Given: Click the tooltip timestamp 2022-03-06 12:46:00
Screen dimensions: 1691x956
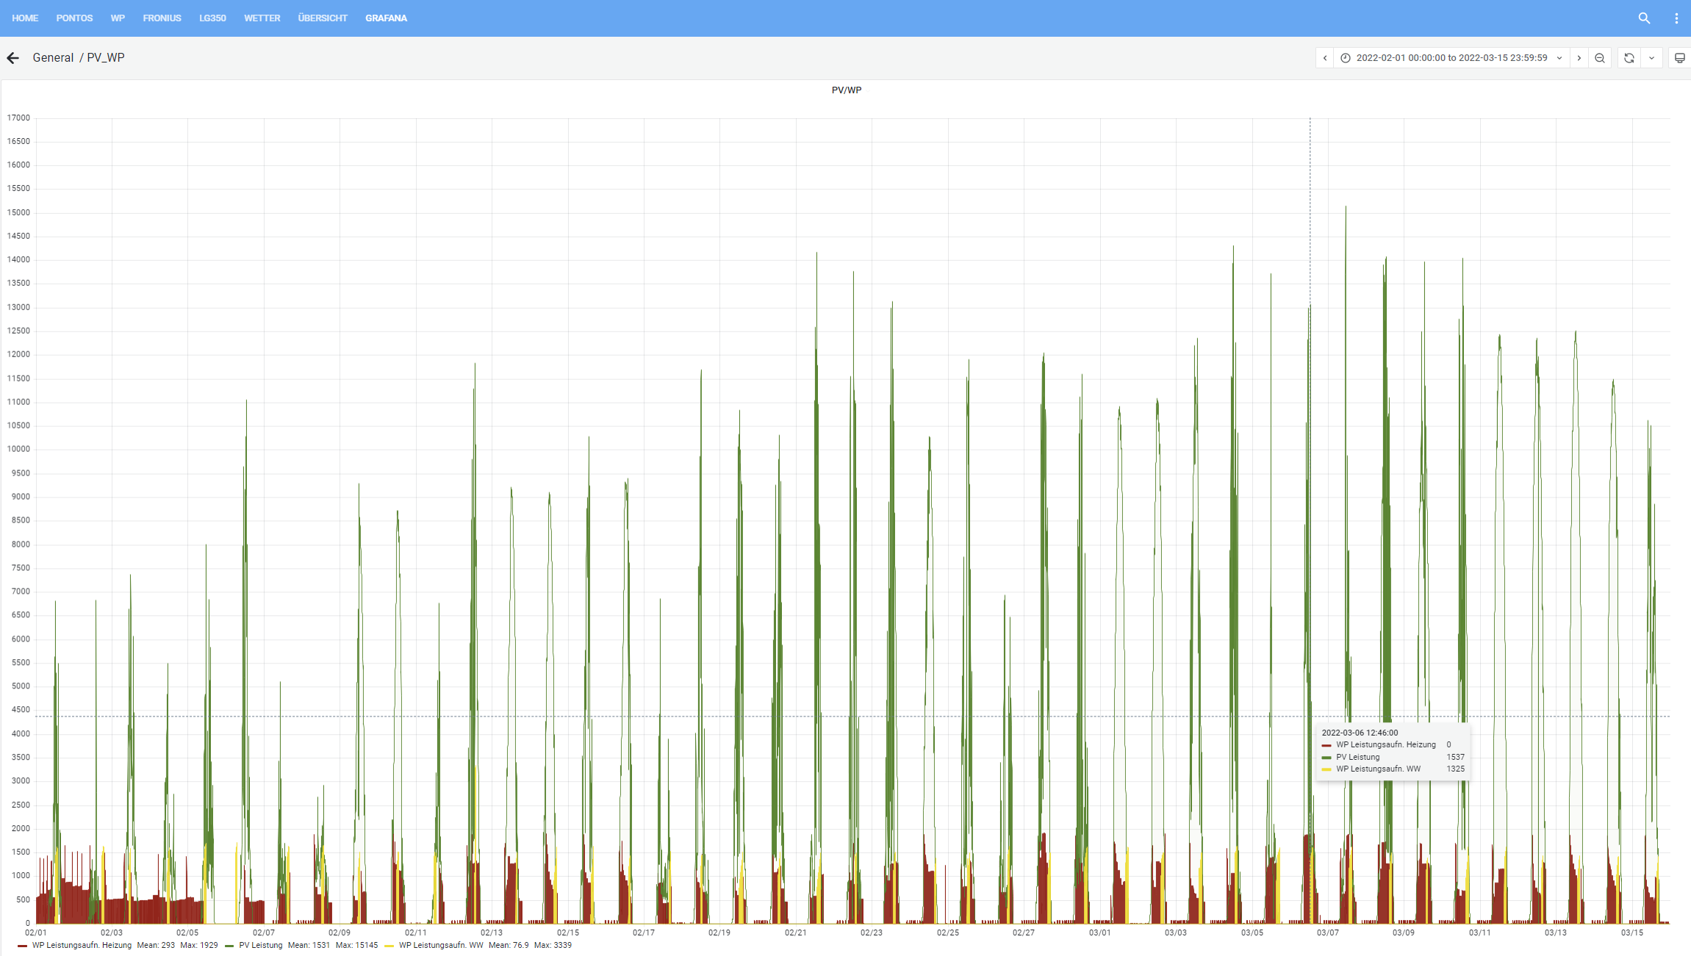Looking at the screenshot, I should (x=1360, y=733).
